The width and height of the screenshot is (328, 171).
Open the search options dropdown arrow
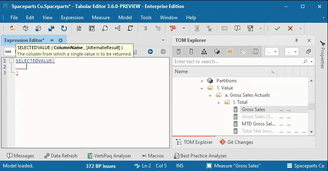pyautogui.click(x=312, y=62)
